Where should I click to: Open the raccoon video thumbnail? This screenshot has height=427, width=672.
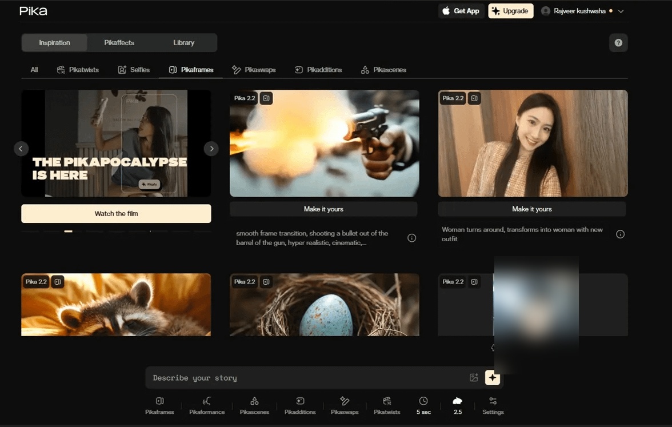(x=116, y=305)
